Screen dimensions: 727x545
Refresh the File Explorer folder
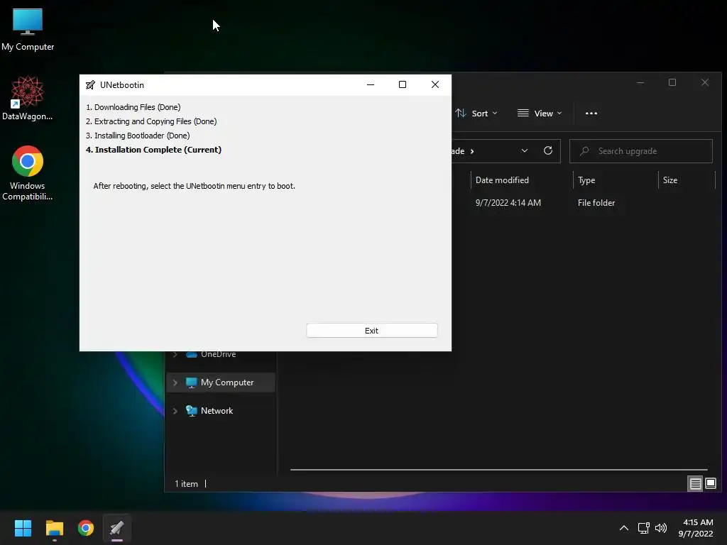[548, 150]
